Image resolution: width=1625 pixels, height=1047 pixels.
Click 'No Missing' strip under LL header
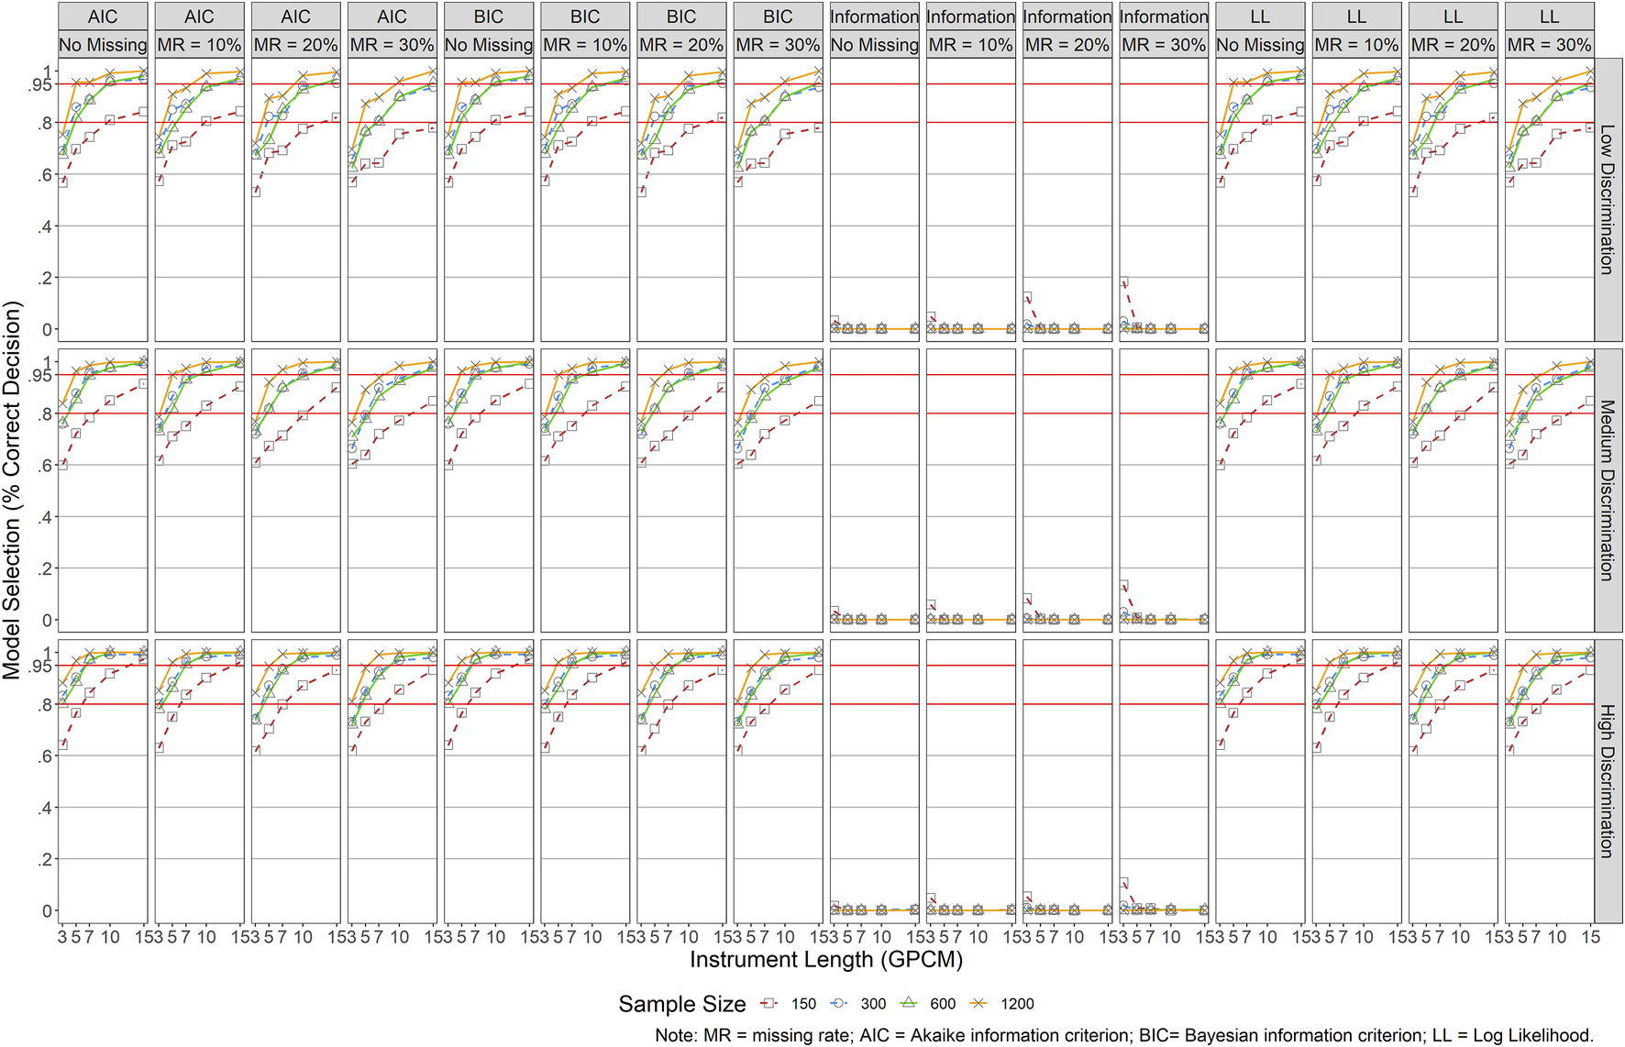point(1260,45)
